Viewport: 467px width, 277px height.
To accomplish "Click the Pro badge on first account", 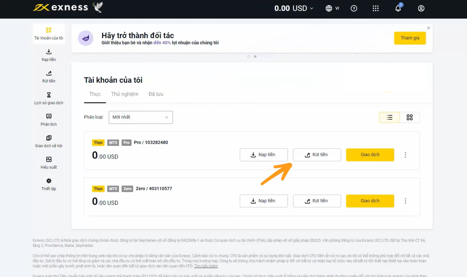I will tap(126, 143).
